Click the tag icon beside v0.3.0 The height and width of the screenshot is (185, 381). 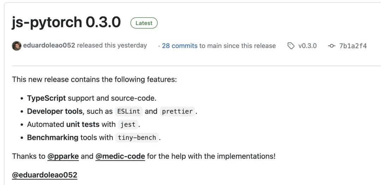(x=291, y=46)
